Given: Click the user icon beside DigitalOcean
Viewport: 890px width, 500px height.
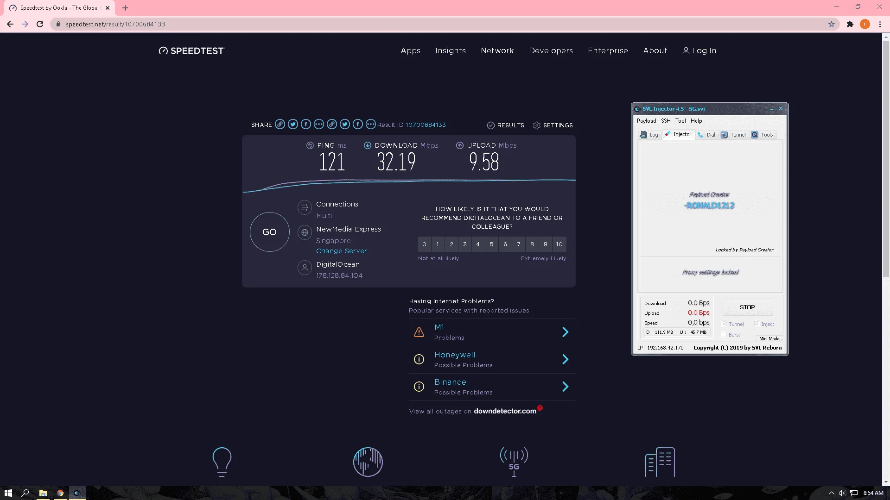Looking at the screenshot, I should (305, 268).
